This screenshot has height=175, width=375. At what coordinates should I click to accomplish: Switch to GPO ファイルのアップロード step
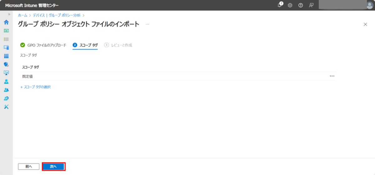(43, 45)
